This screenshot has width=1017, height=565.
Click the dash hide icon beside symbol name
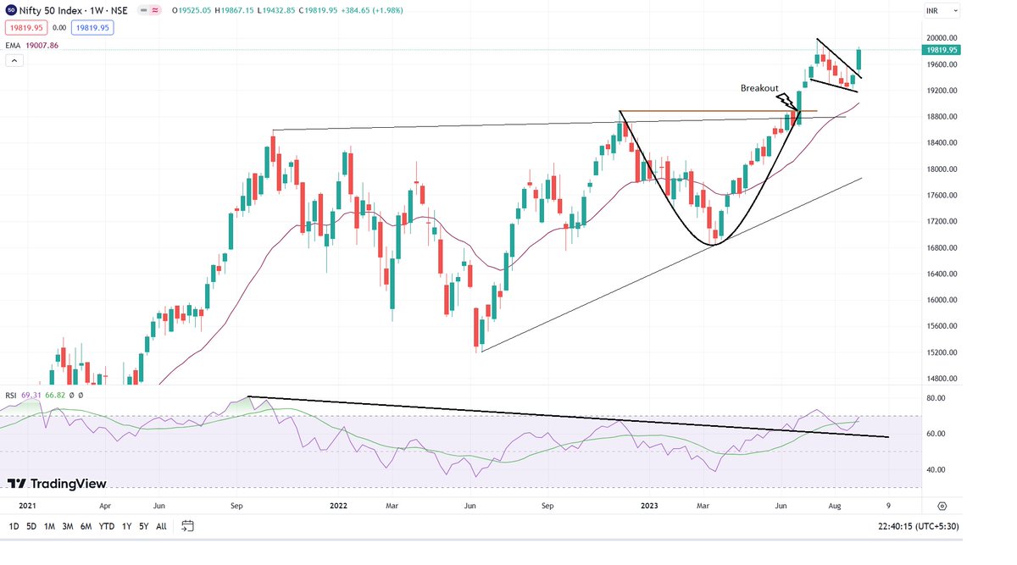(x=143, y=10)
